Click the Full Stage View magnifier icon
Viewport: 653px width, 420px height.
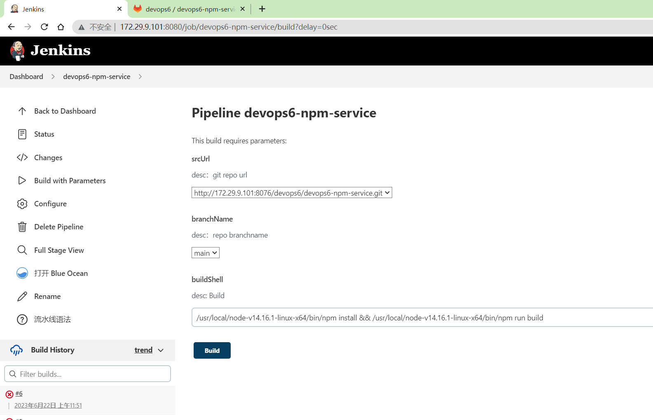(22, 250)
